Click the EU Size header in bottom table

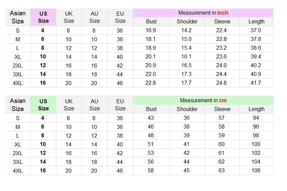120,105
